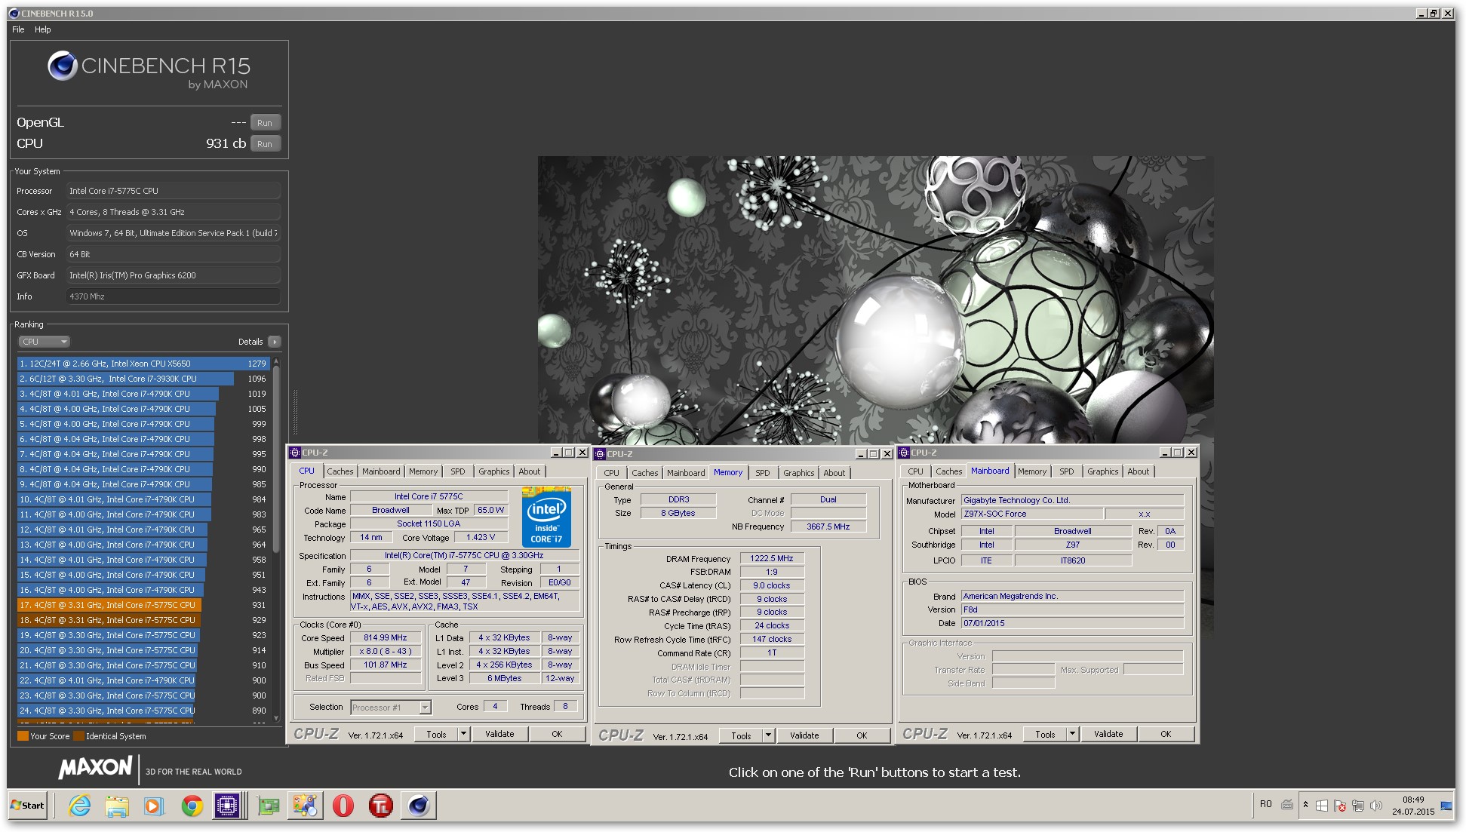Click the MAXON logo at the bottom
Screen dimensions: 1466x832
[95, 768]
